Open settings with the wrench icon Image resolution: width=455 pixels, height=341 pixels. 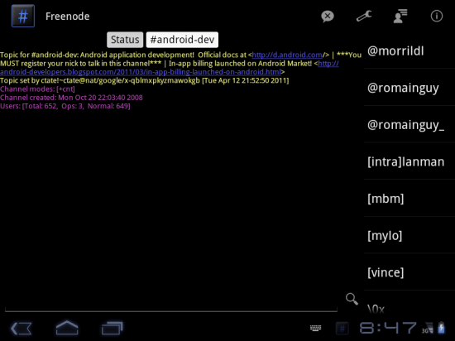364,16
